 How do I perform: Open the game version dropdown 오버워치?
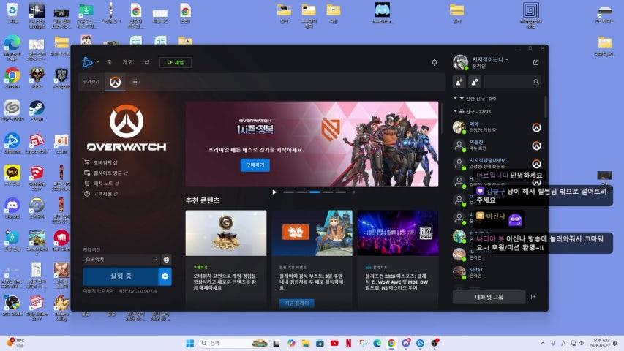coord(121,260)
